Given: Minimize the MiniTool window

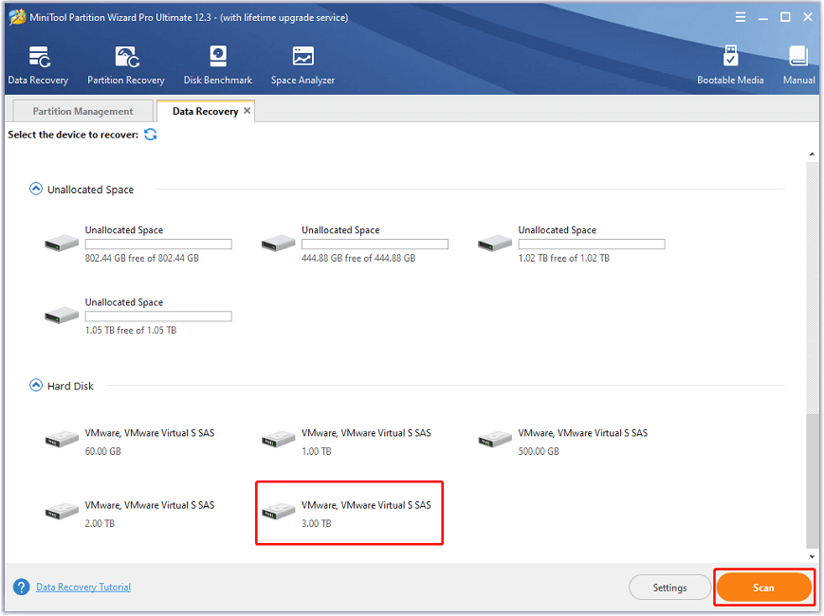Looking at the screenshot, I should [762, 17].
